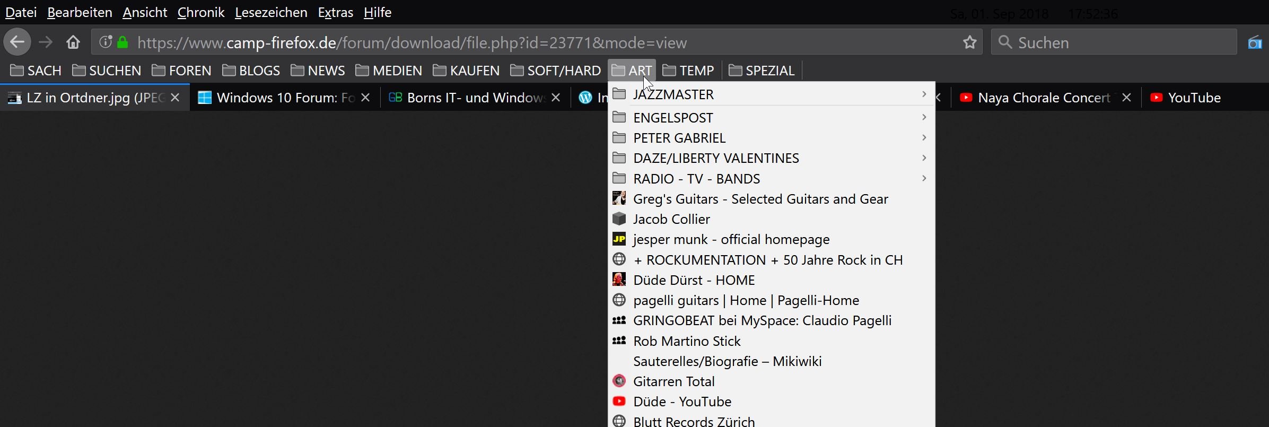This screenshot has width=1269, height=427.
Task: Open the Datei menu
Action: pos(21,12)
